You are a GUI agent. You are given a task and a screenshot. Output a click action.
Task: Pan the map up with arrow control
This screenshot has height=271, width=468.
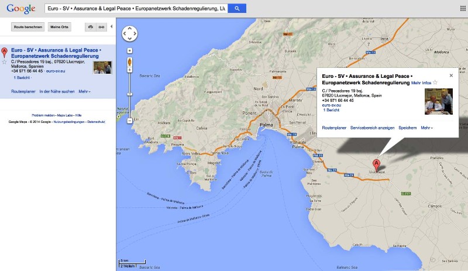(x=130, y=29)
